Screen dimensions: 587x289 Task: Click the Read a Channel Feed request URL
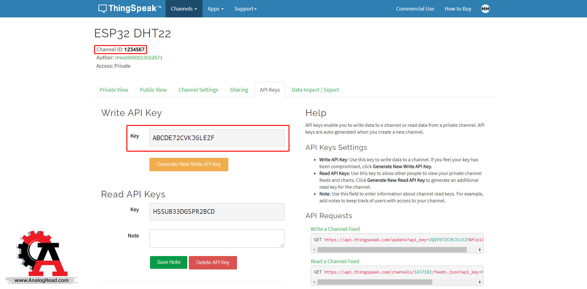pyautogui.click(x=403, y=272)
